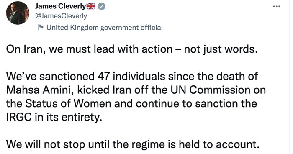Viewport: 293px width, 154px height.
Task: Click the line 'IRGC in its entirety.'
Action: [x=54, y=117]
